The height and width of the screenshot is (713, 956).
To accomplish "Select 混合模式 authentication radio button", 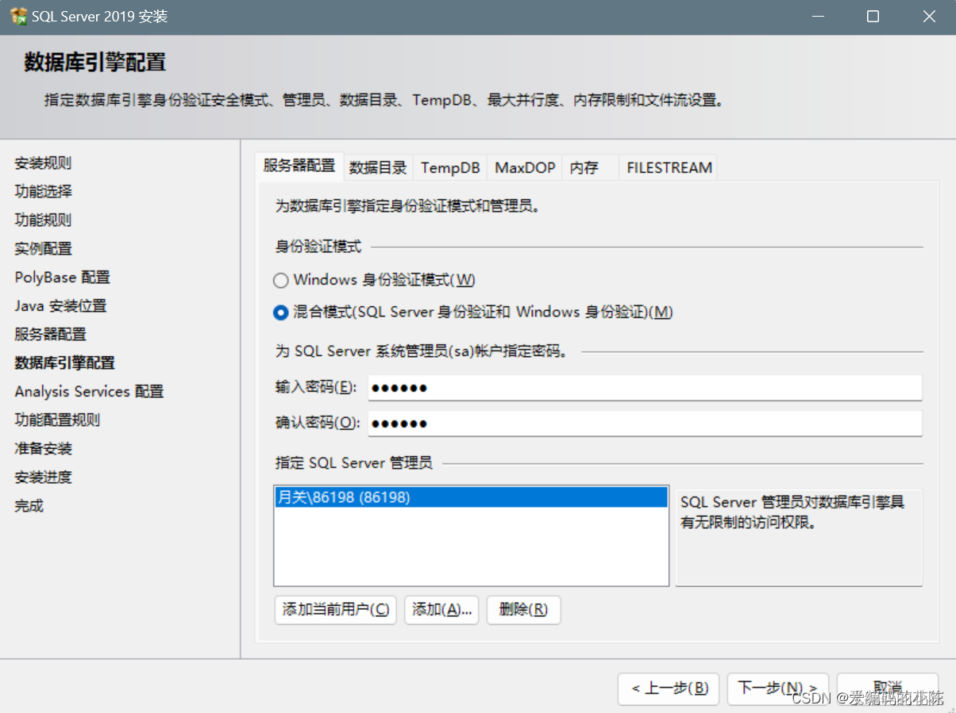I will [280, 312].
